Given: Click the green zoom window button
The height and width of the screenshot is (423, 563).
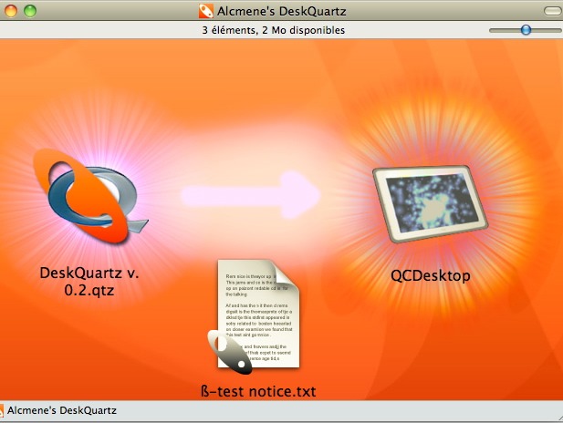Looking at the screenshot, I should pyautogui.click(x=30, y=11).
